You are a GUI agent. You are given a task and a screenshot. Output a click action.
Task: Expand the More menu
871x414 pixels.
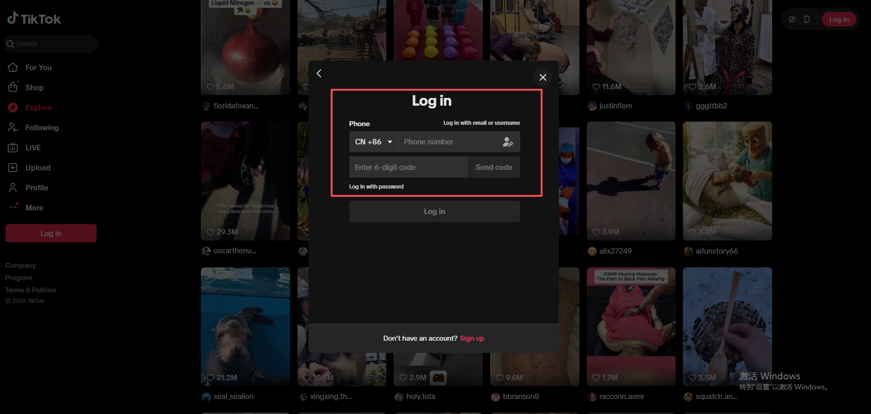[34, 208]
